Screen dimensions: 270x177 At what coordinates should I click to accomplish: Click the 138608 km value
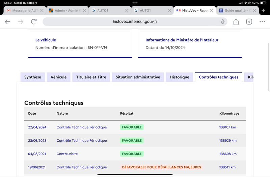pyautogui.click(x=228, y=154)
